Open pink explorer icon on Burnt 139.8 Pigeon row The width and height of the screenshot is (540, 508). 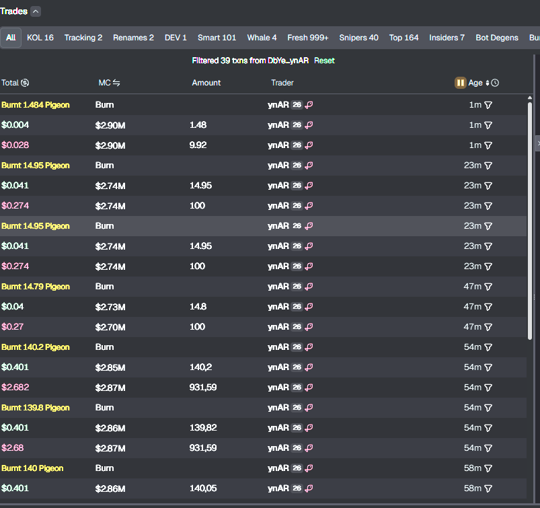309,408
